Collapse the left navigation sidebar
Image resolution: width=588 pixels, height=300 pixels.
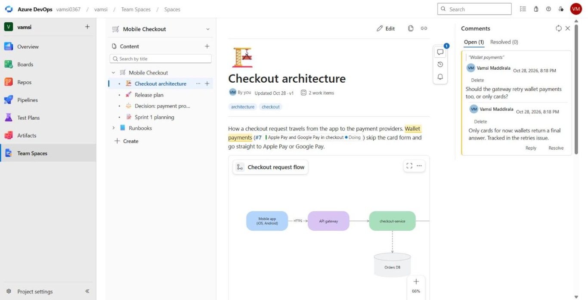coord(87,291)
